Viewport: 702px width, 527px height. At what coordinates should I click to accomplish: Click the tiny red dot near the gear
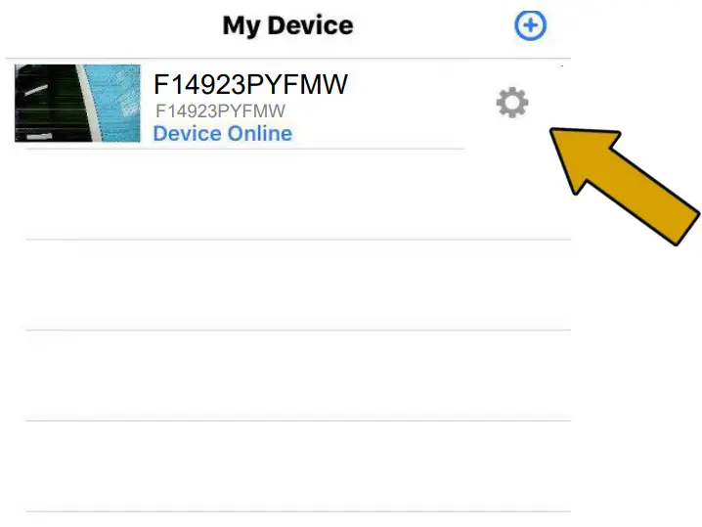[x=562, y=66]
